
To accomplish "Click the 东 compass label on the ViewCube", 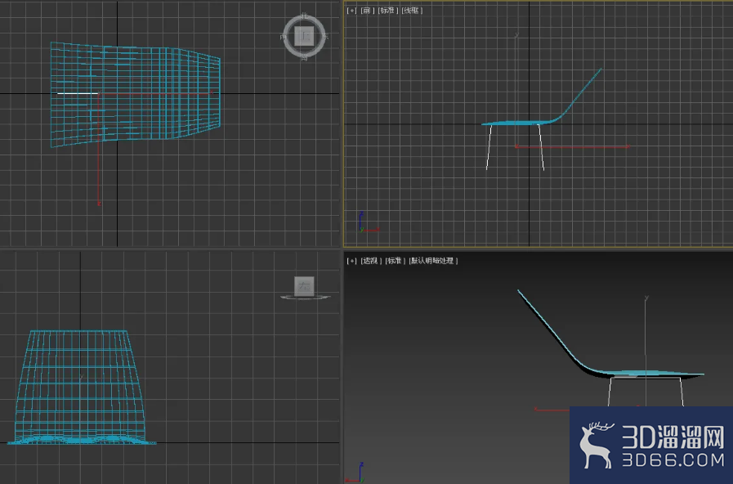I will [x=325, y=36].
